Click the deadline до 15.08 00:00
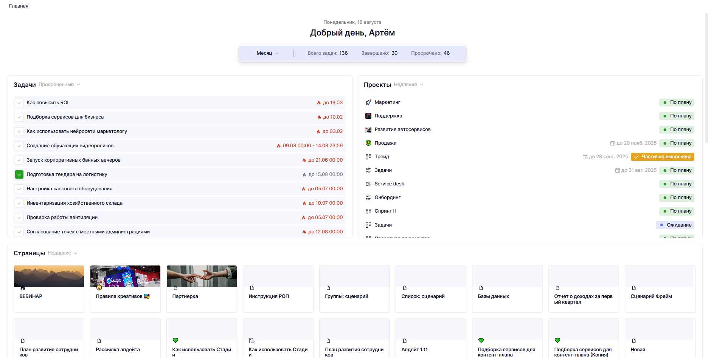This screenshot has width=708, height=358. pos(326,174)
